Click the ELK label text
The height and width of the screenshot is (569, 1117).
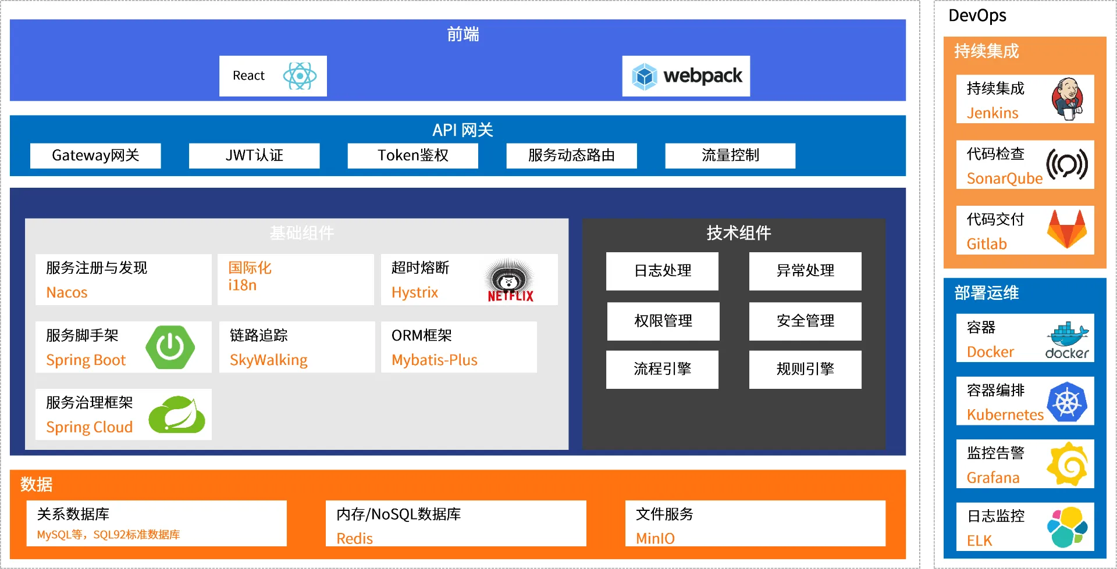pos(979,541)
